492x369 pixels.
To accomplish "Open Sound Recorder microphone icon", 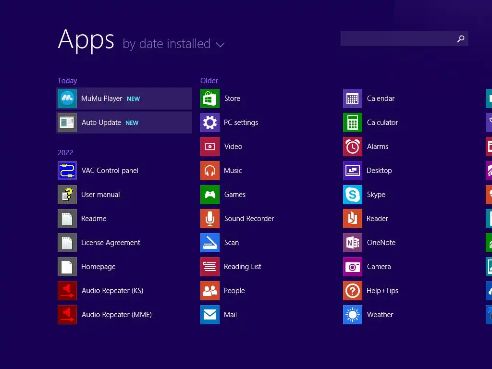I will pyautogui.click(x=210, y=219).
